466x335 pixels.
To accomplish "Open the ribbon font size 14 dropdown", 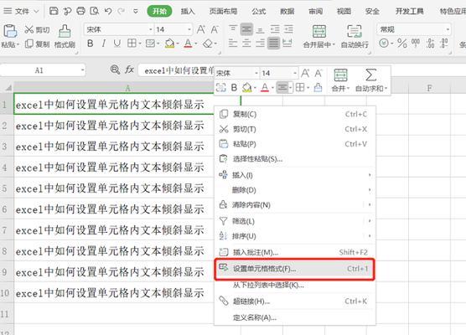I will pos(189,29).
